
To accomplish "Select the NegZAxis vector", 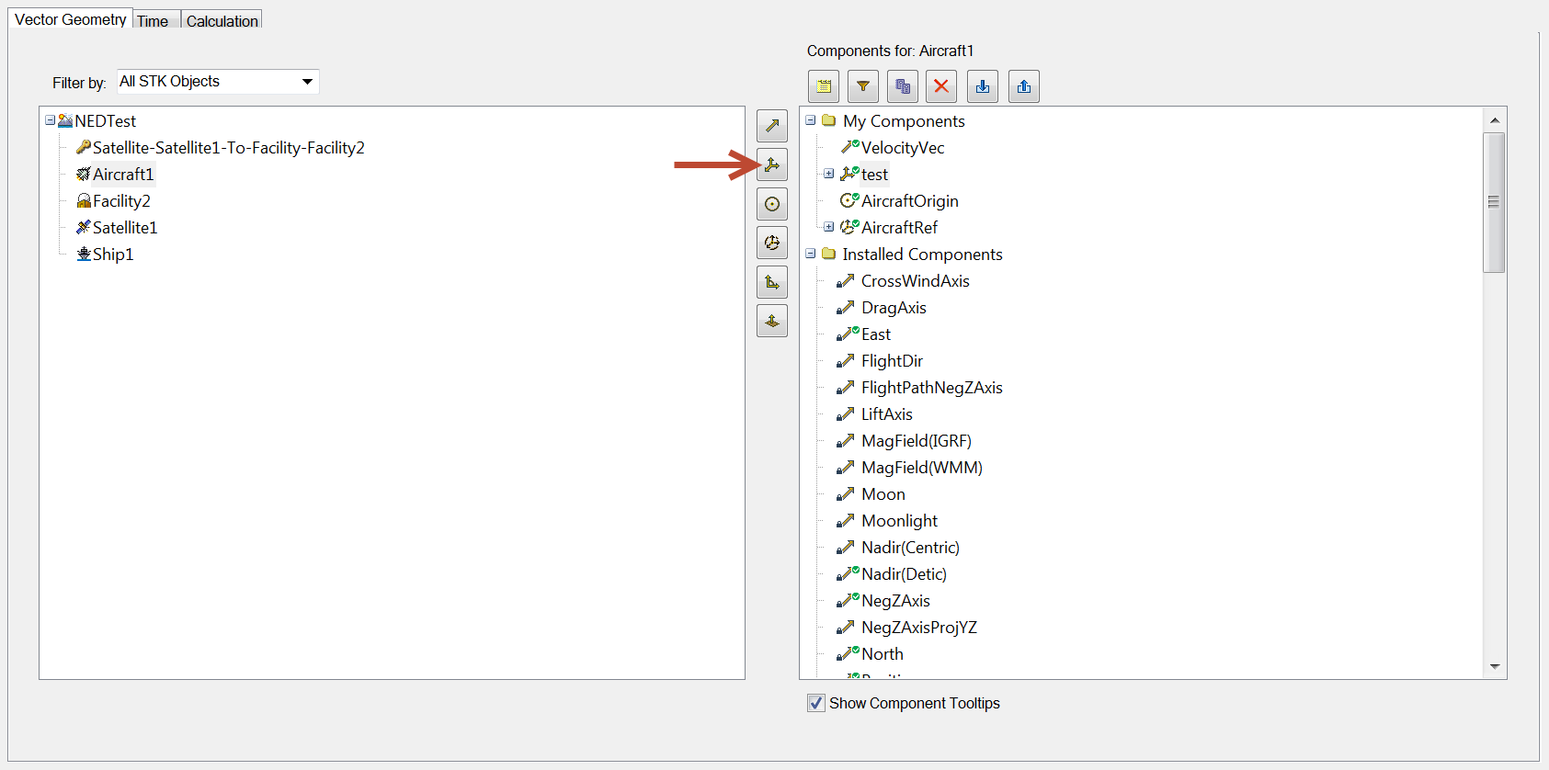I will [x=895, y=600].
